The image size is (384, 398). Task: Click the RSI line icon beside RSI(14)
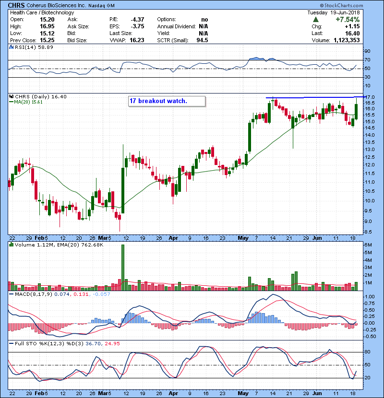pos(12,47)
